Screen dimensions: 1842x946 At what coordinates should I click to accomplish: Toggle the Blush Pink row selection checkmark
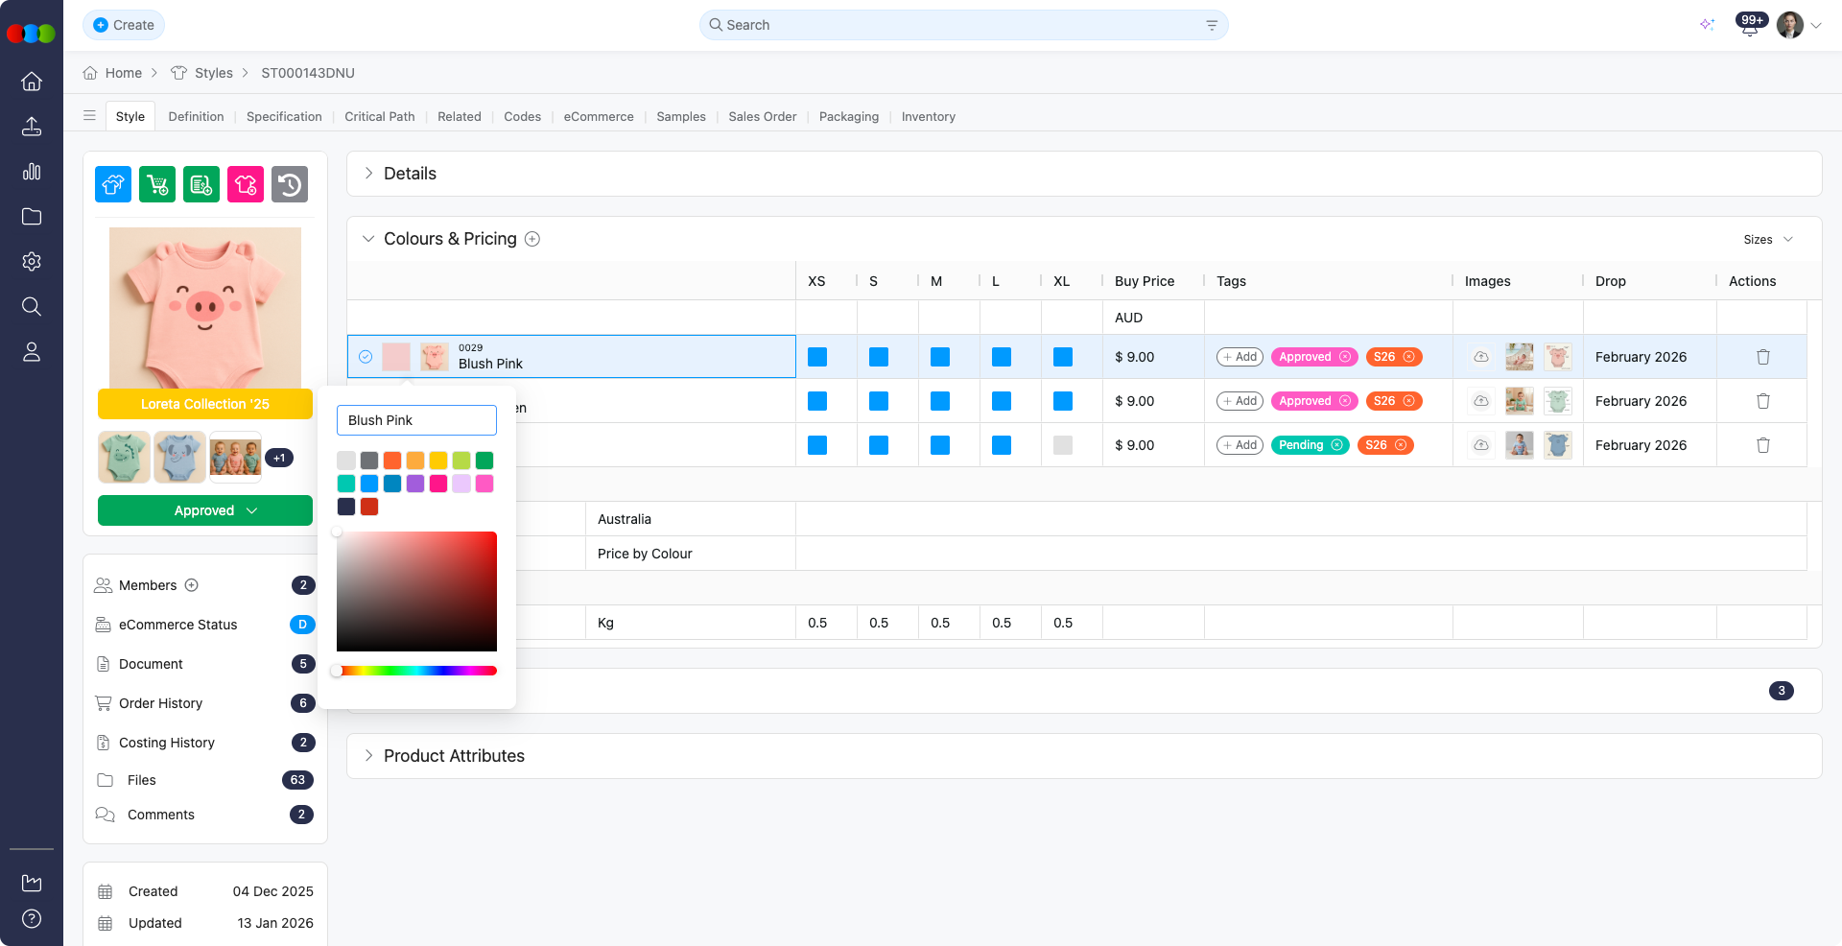[366, 356]
